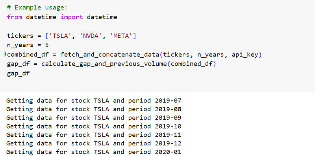
Task: Place cursor on the n_years value 5
Action: click(47, 45)
